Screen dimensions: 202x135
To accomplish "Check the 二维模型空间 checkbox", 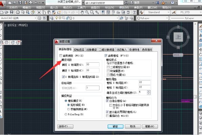I will [x=108, y=67].
